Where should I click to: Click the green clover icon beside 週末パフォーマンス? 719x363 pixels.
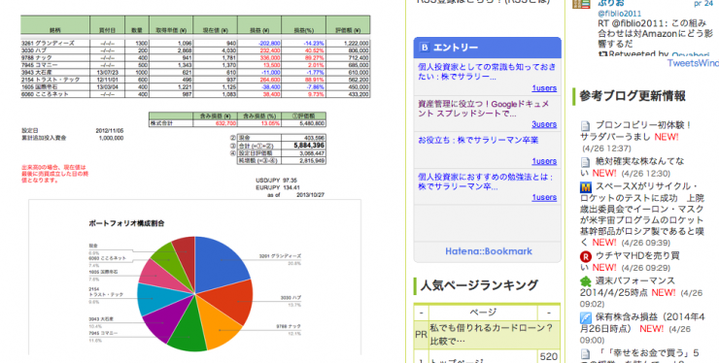[585, 281]
